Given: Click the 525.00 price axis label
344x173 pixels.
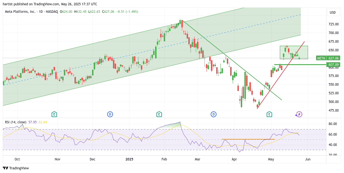Looking at the screenshot, I should [333, 93].
